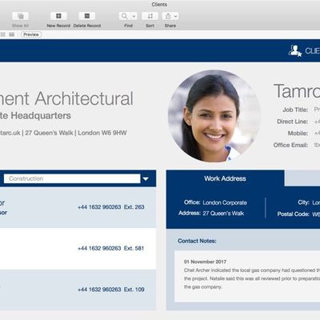This screenshot has height=320, width=320.
Task: Open the Find options dropdown arrow
Action: (x=134, y=16)
